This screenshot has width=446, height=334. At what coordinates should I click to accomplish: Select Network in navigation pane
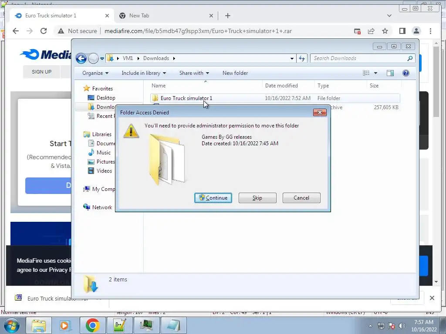98,207
